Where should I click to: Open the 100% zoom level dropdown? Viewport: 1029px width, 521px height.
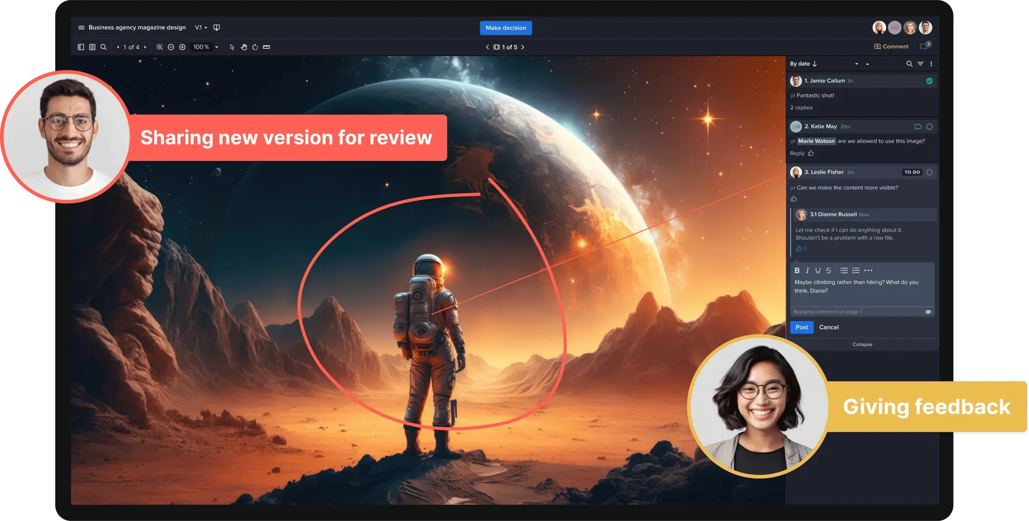[217, 47]
